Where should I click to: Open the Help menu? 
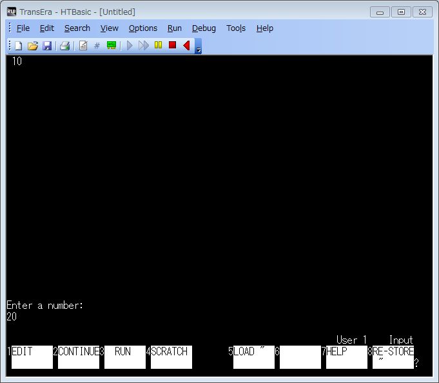coord(265,28)
